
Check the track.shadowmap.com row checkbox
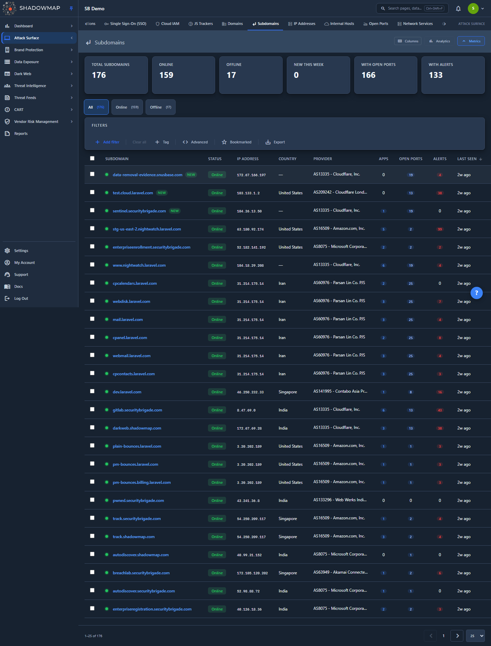[92, 536]
